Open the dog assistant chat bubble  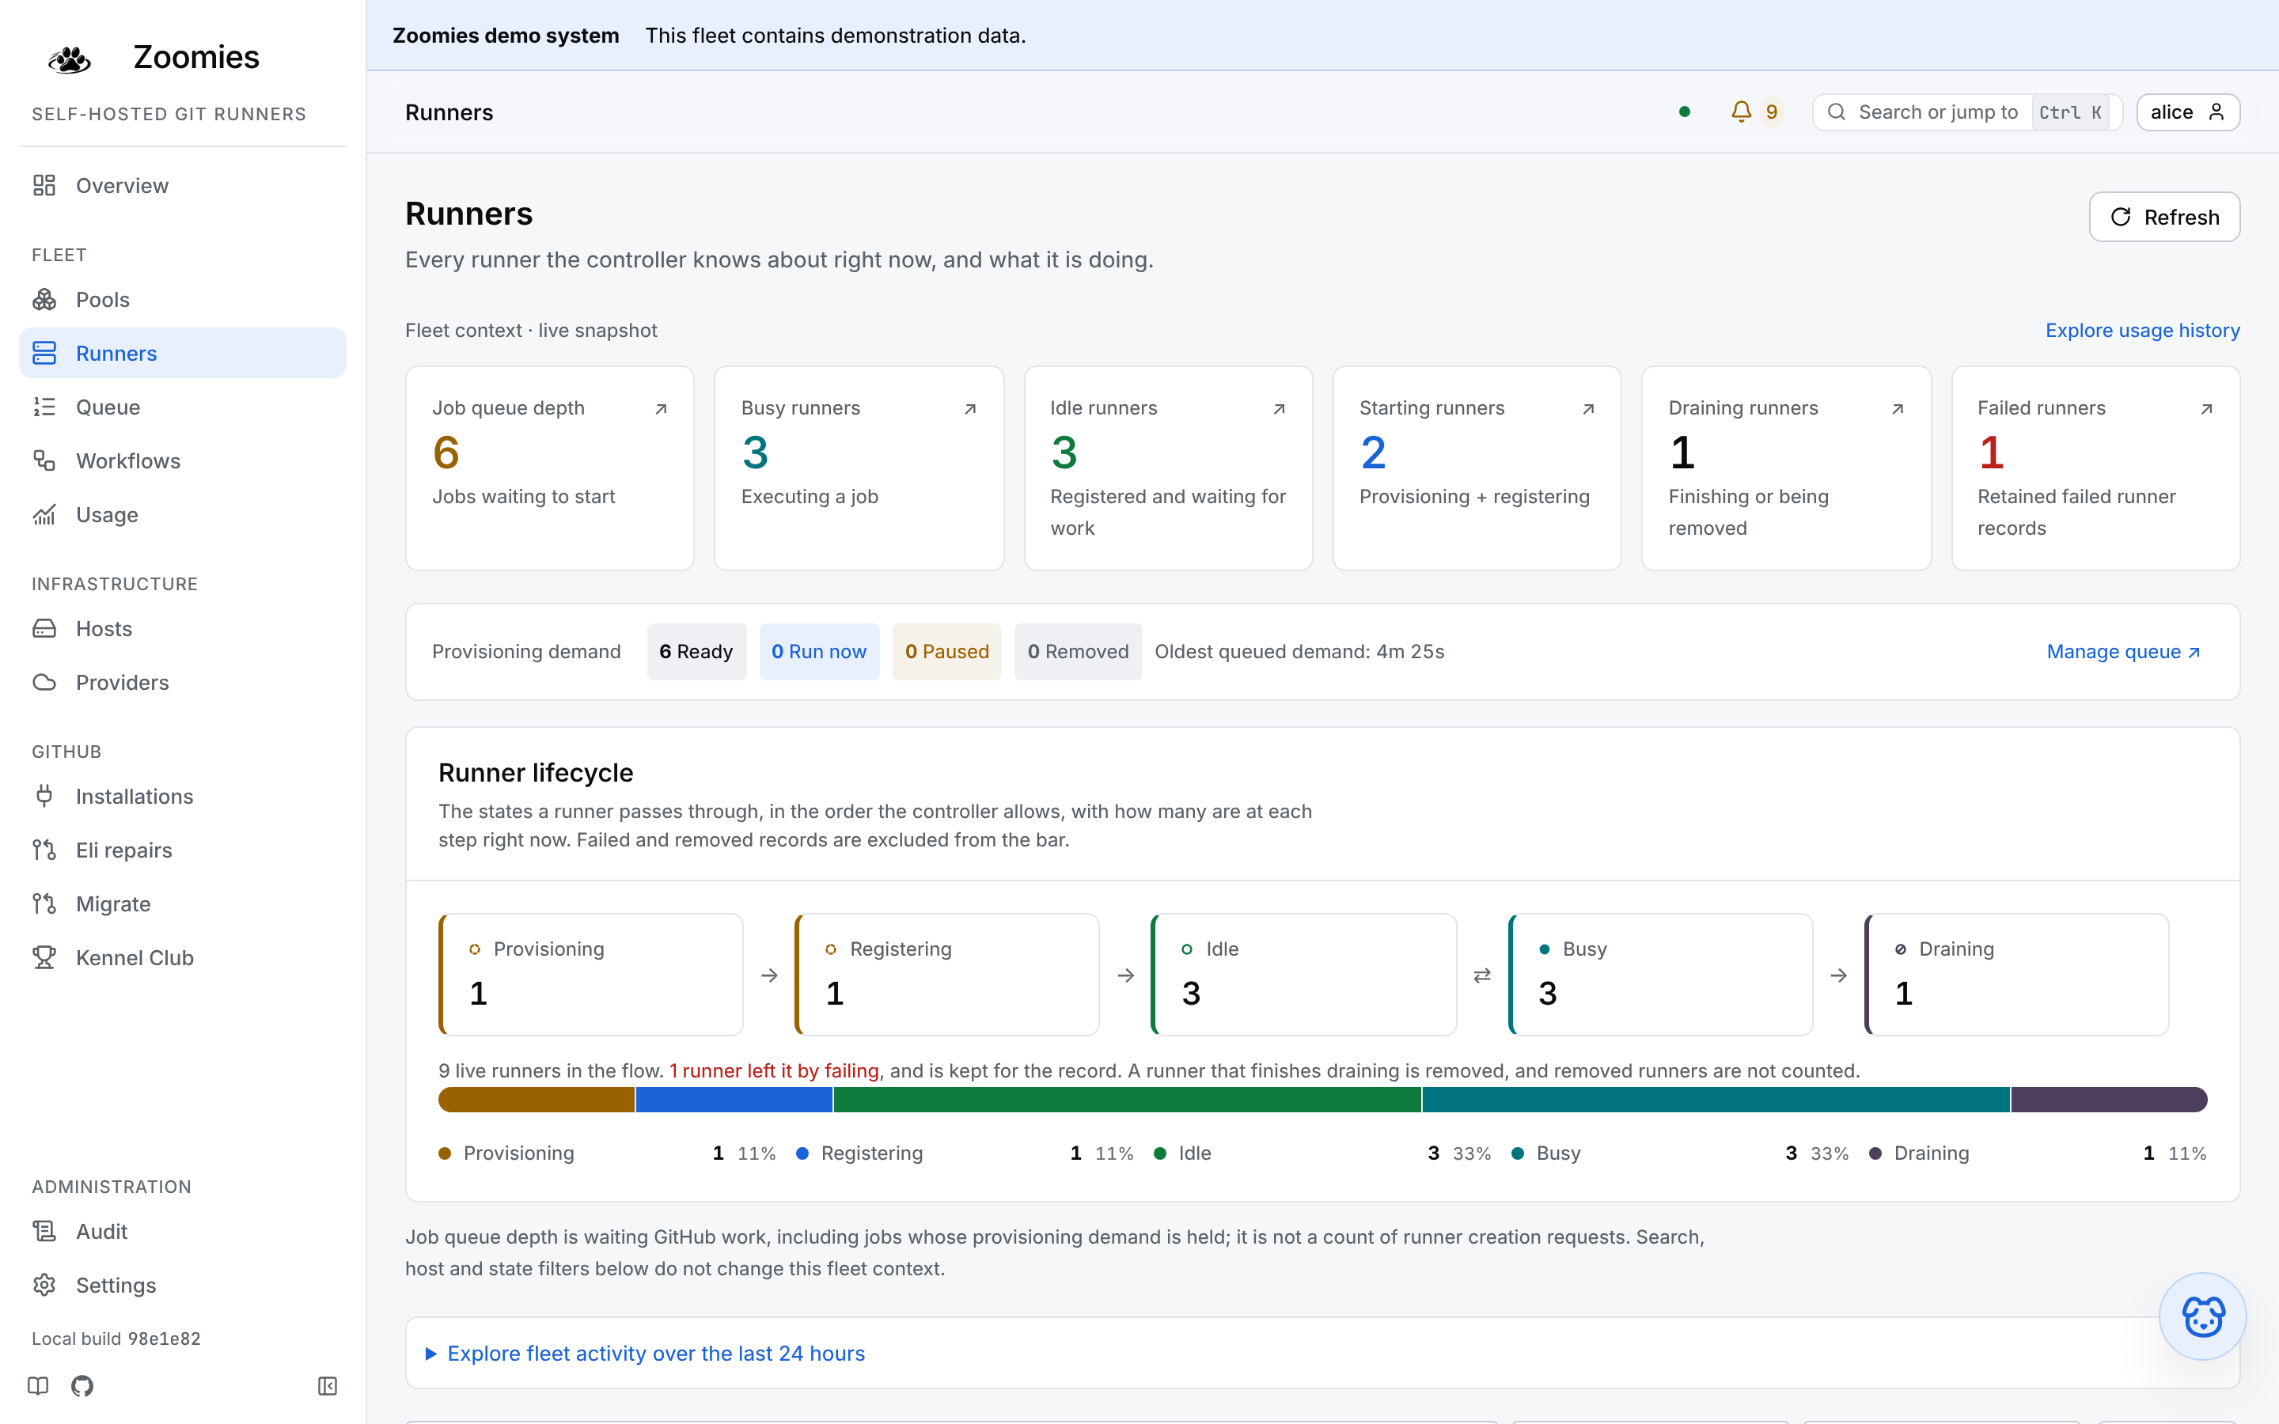click(x=2203, y=1316)
